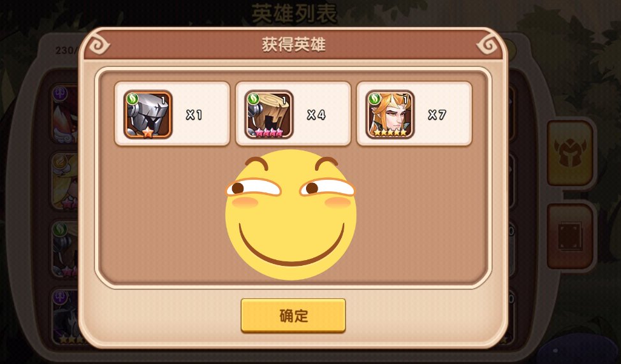Tap the green leaf badge on wooden stump
621x364 pixels.
coord(254,99)
